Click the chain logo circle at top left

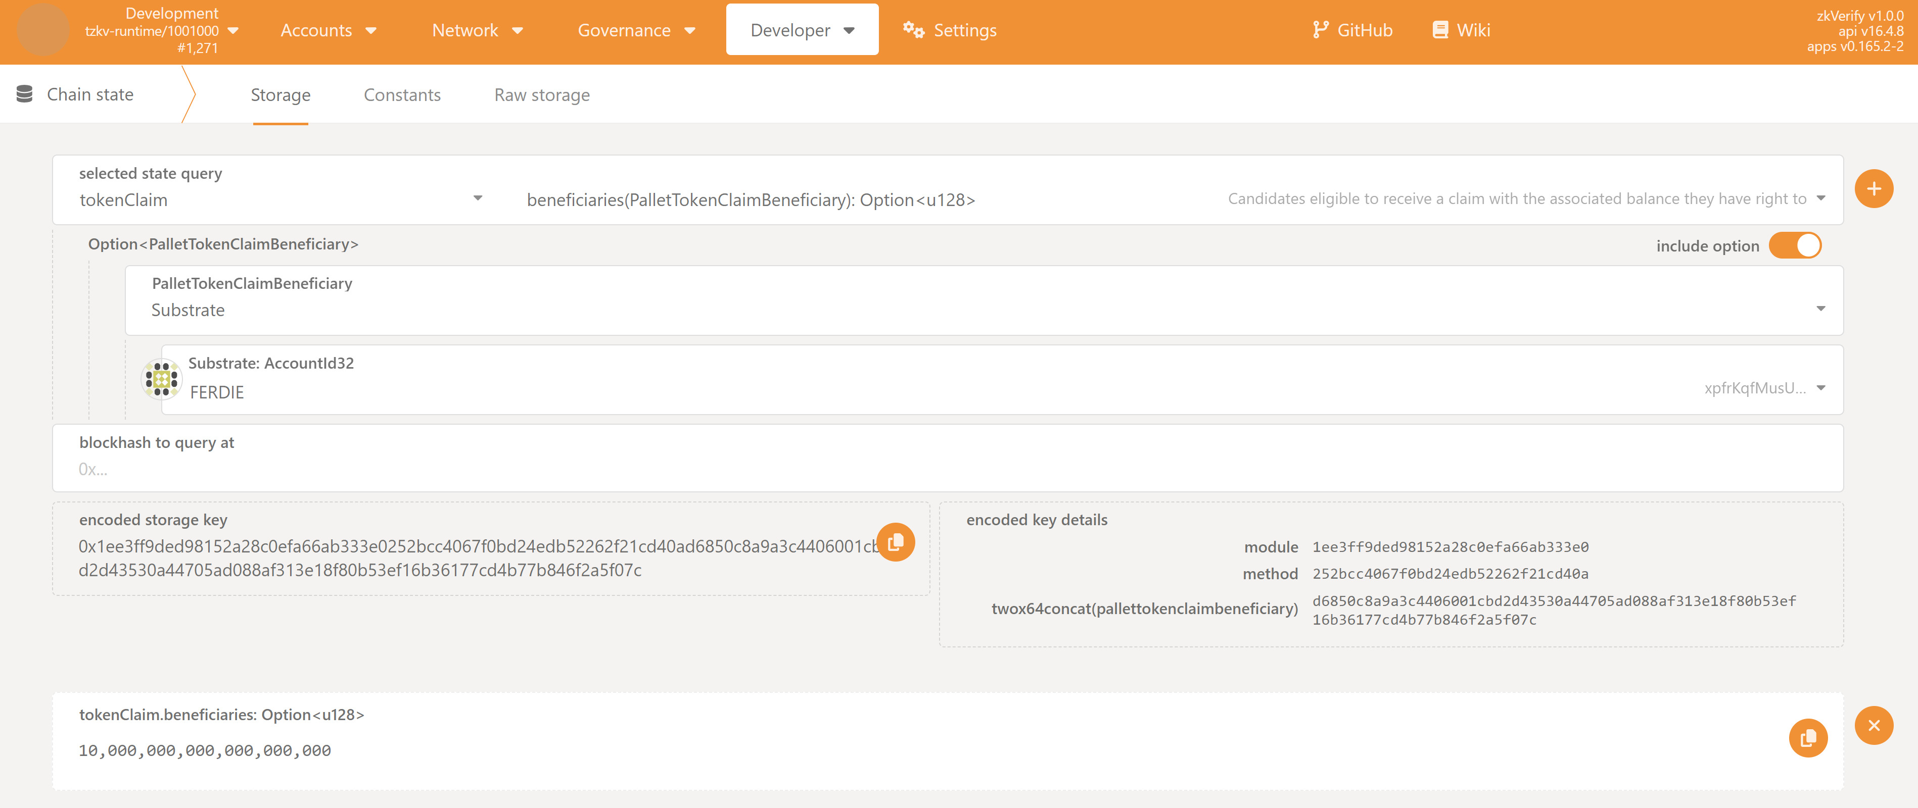tap(42, 30)
